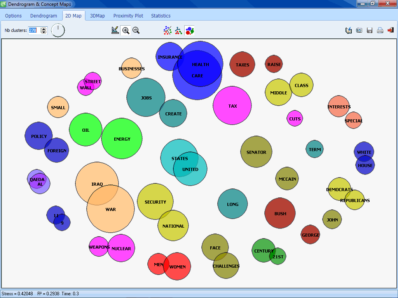Decrease number of clusters with down arrow
The image size is (398, 298).
[x=44, y=32]
